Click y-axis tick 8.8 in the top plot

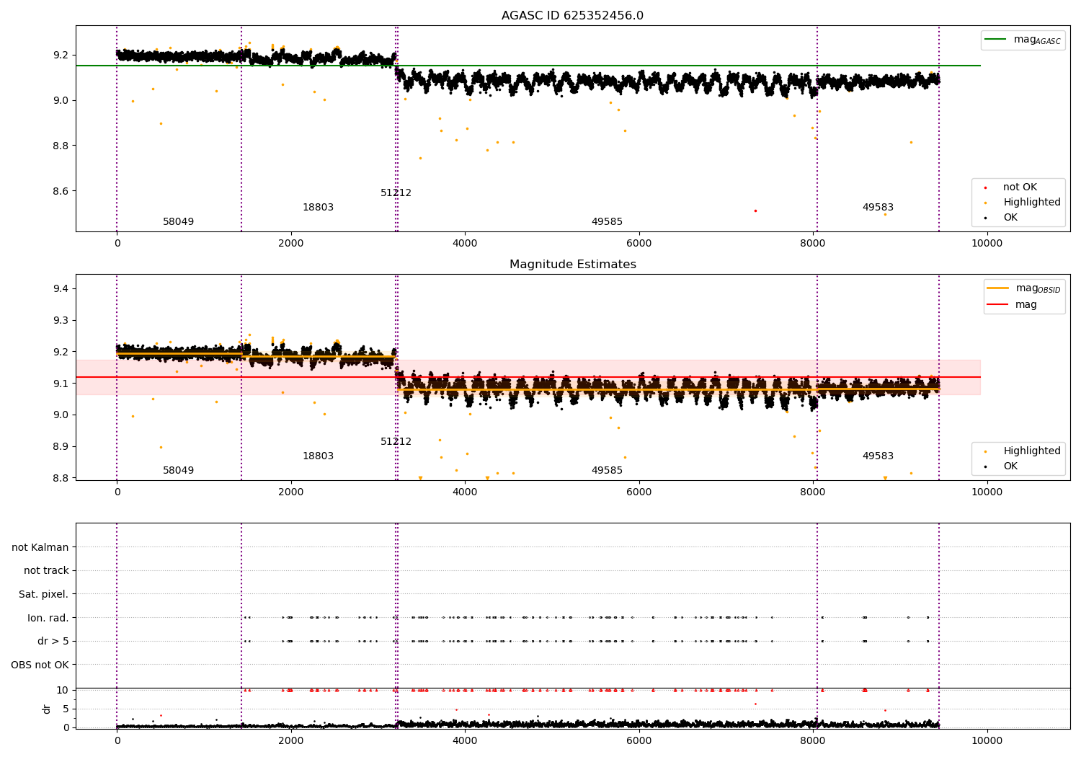(60, 146)
